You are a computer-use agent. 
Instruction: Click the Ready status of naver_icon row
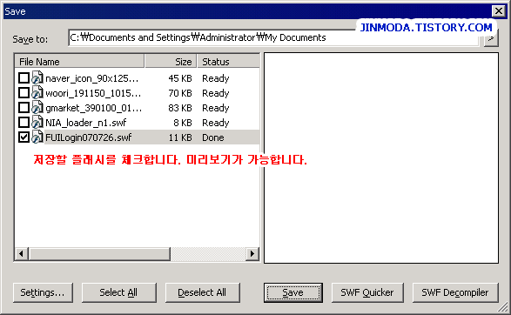pos(215,78)
